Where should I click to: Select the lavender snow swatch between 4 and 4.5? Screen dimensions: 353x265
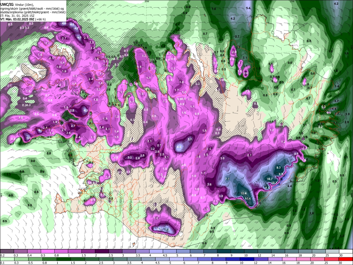[x=156, y=251]
